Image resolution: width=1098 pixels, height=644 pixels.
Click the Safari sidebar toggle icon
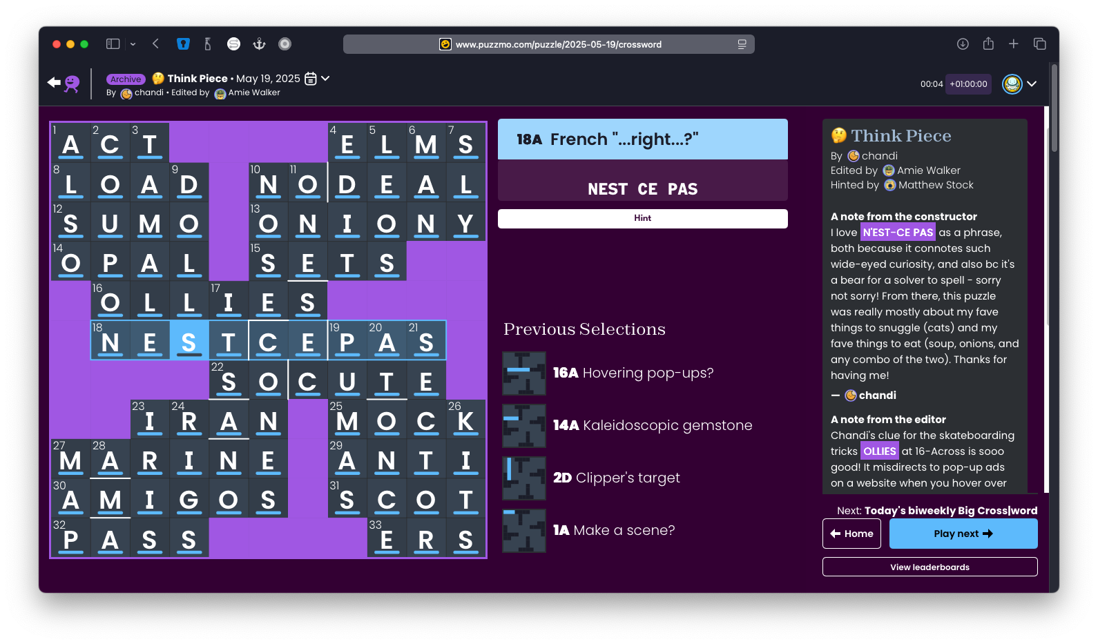[x=113, y=44]
